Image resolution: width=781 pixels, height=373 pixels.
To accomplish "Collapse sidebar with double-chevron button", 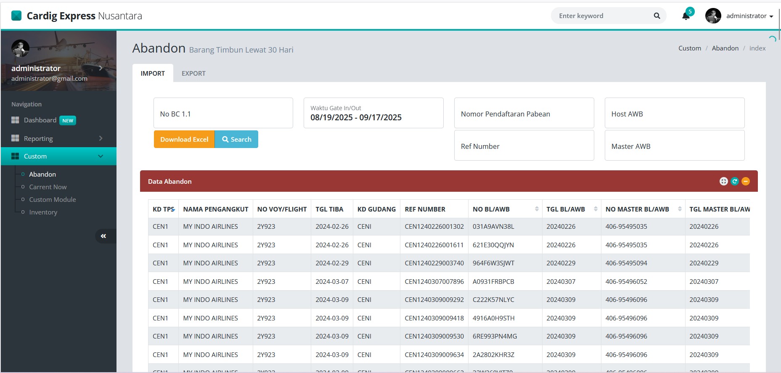I will pos(103,236).
